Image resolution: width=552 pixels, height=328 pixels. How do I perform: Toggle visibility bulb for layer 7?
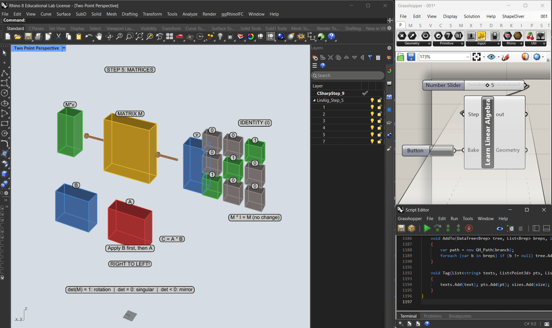[372, 141]
